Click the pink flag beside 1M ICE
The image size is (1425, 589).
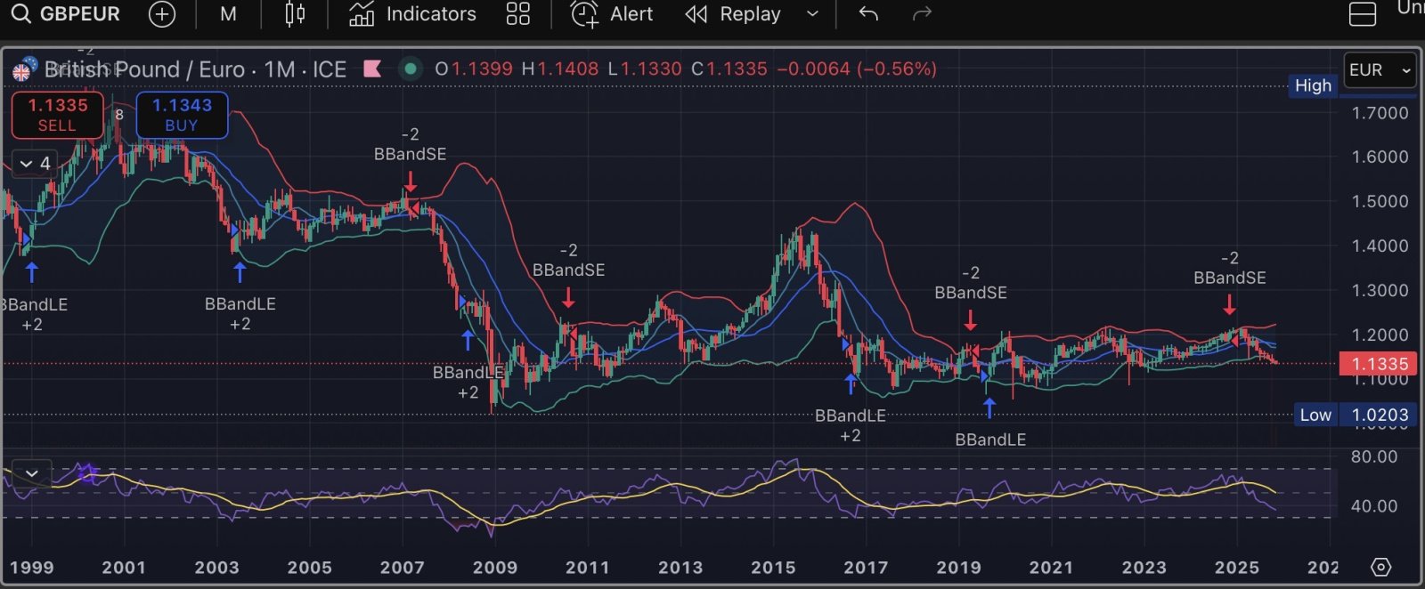tap(372, 69)
